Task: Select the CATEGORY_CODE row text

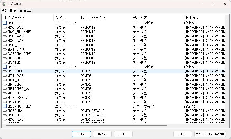Action: coord(19,54)
